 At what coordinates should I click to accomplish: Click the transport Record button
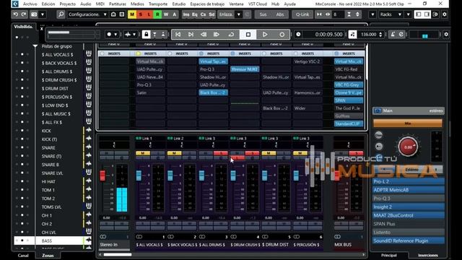tap(282, 35)
